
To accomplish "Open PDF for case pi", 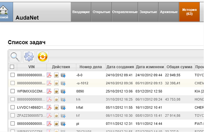I will [x=49, y=124].
